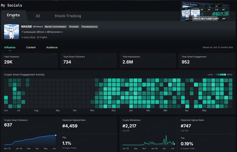
Task: Open the AI socials tab
Action: (38, 16)
